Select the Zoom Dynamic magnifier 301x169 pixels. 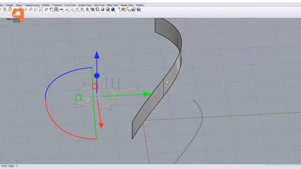[x=31, y=9]
